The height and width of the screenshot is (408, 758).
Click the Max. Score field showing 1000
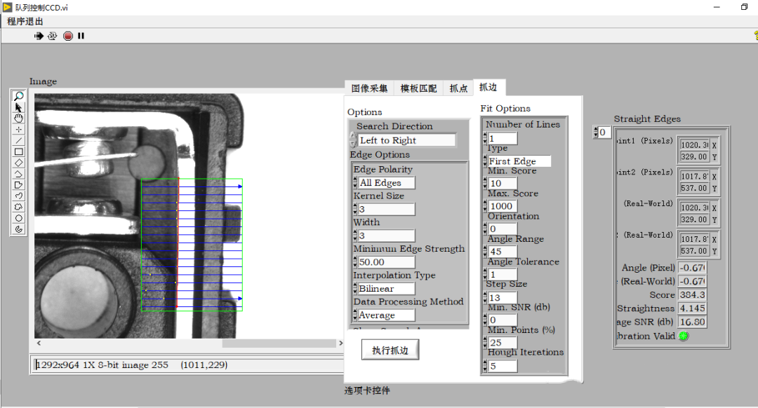click(x=503, y=206)
